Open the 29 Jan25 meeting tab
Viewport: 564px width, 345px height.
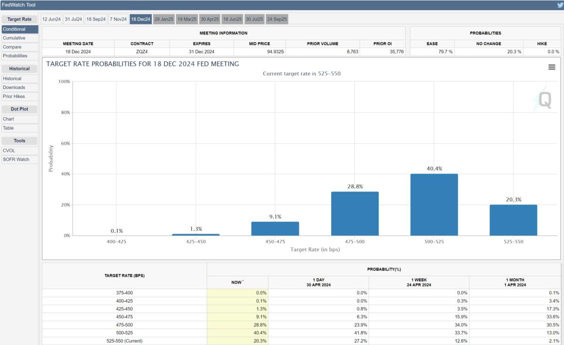pyautogui.click(x=164, y=19)
